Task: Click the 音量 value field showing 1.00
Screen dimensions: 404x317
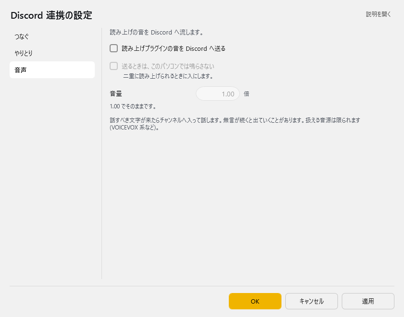Action: 218,94
